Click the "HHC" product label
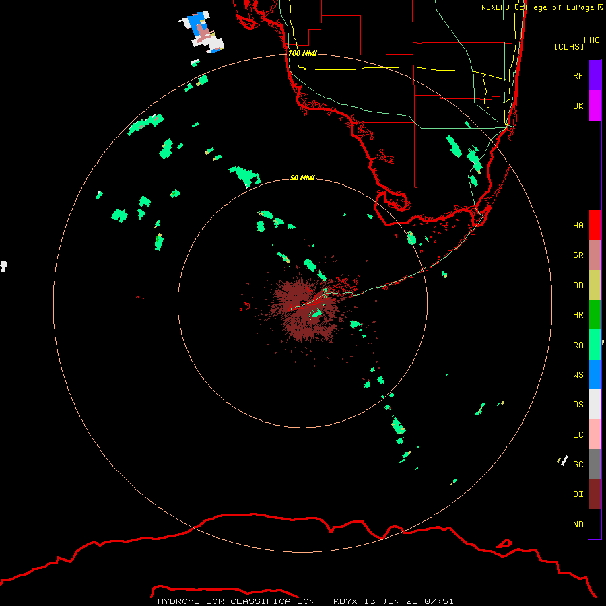606x606 pixels. 591,40
